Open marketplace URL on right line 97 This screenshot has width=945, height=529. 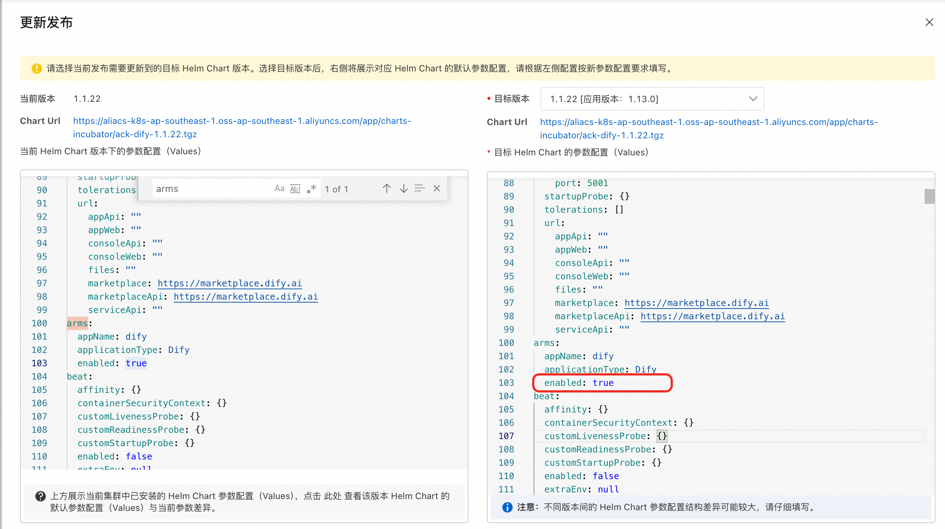point(697,303)
